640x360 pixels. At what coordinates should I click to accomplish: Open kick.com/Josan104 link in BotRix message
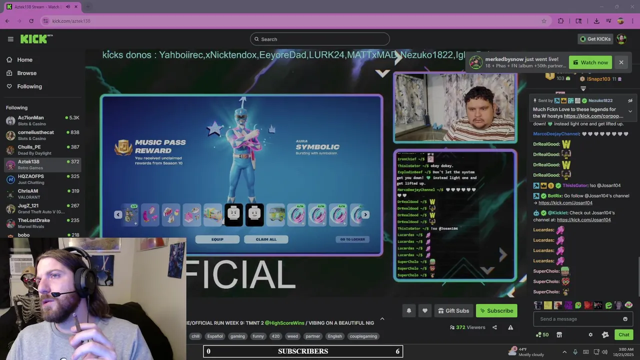(565, 202)
